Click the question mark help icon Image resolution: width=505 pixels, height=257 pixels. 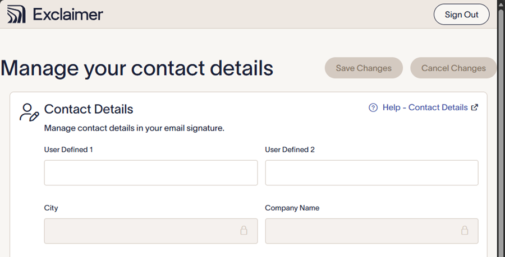tap(373, 108)
